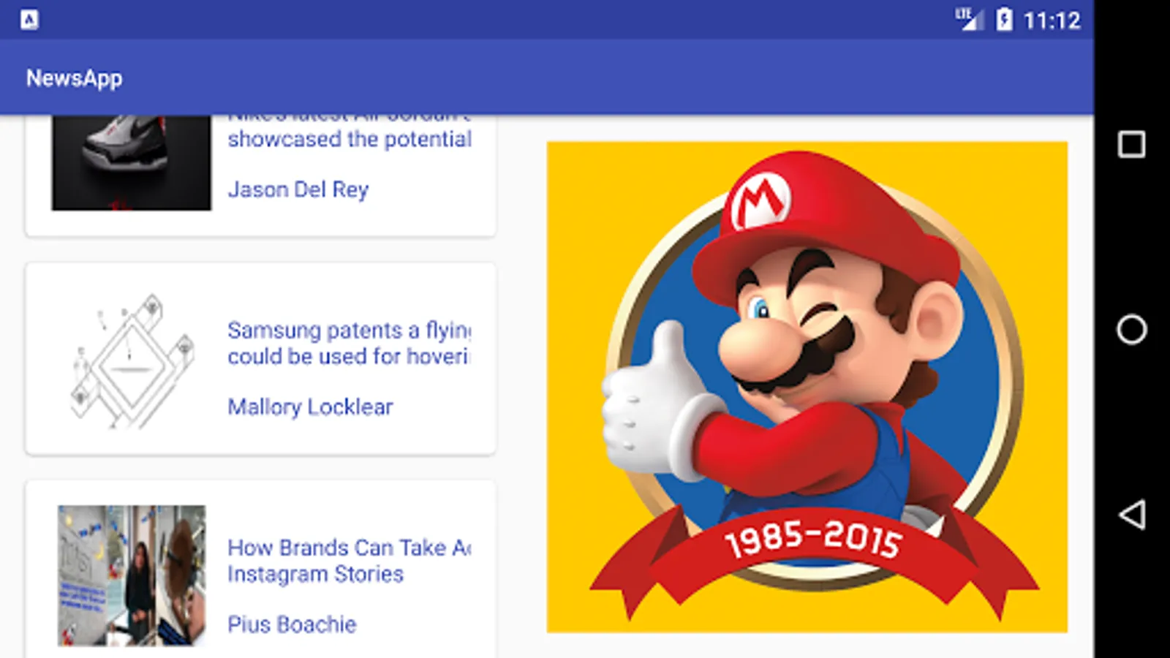Open the Instagram Stories collage thumbnail
The width and height of the screenshot is (1170, 658).
[x=132, y=575]
